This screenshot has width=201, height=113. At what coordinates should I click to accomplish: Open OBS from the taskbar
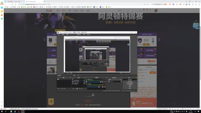click(x=23, y=111)
